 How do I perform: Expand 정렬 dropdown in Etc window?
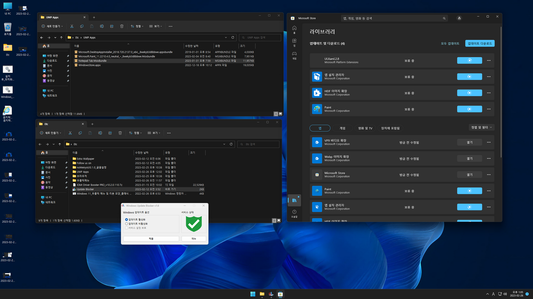135,133
